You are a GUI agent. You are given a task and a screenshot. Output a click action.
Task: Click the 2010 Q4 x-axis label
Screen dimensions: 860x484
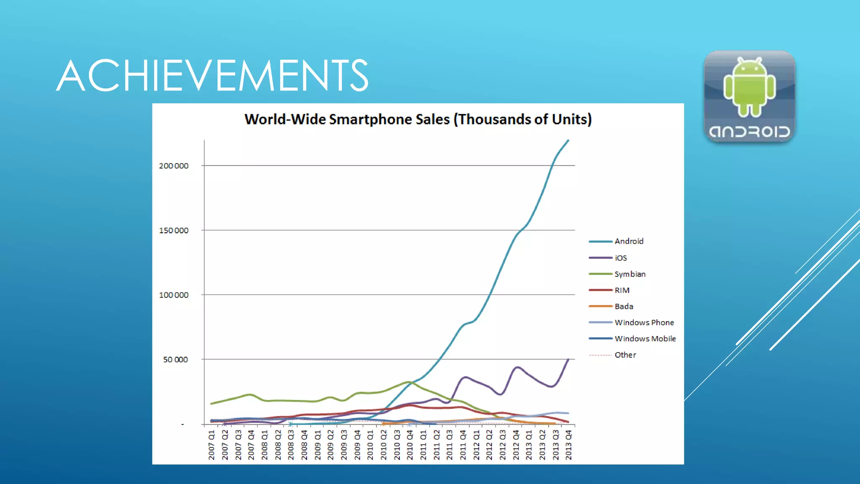coord(410,445)
